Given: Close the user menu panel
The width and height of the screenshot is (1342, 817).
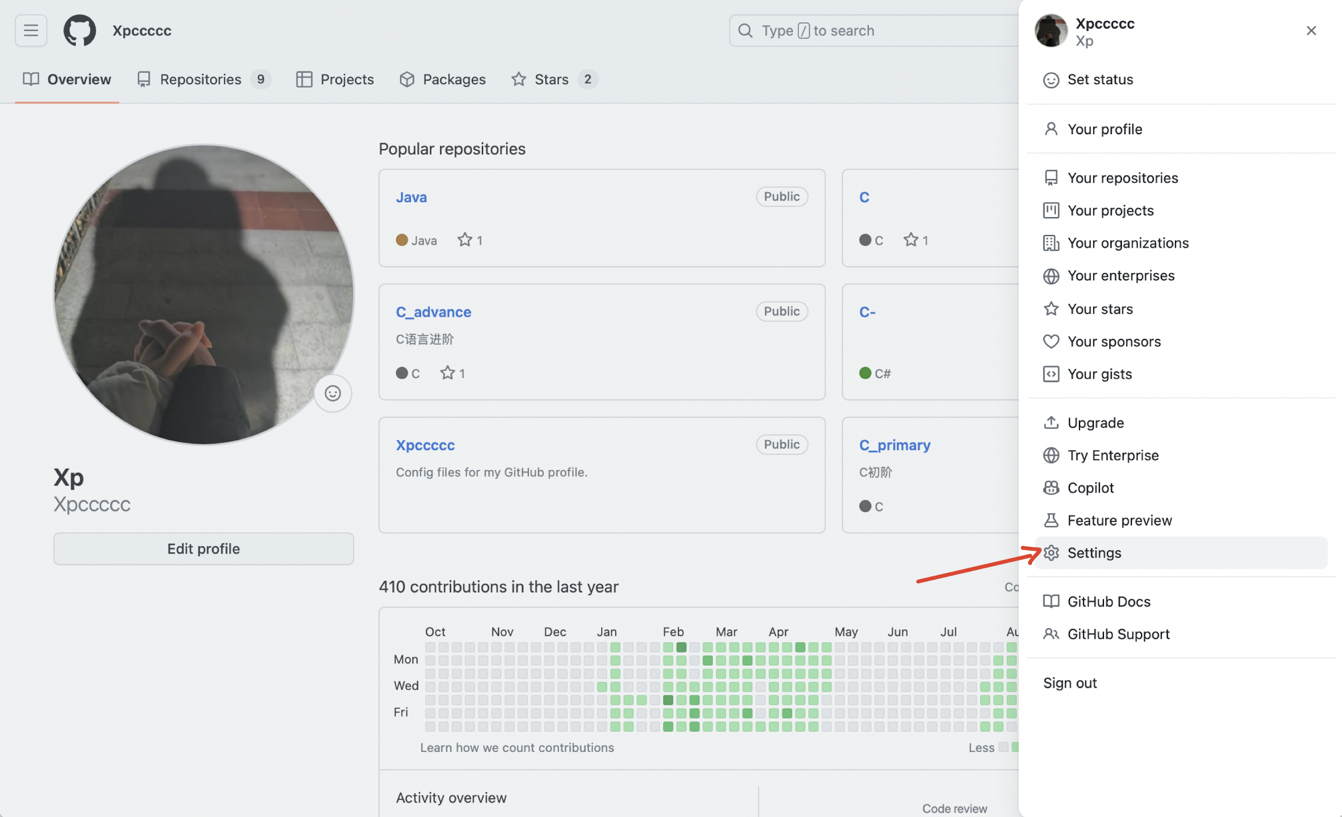Looking at the screenshot, I should pyautogui.click(x=1311, y=30).
